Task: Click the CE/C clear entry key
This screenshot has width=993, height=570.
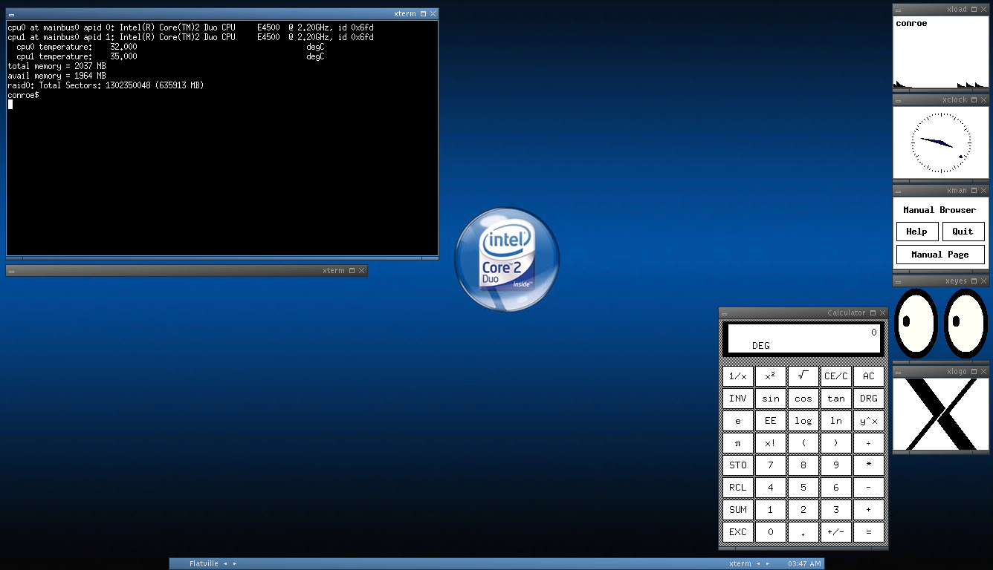Action: pyautogui.click(x=836, y=376)
